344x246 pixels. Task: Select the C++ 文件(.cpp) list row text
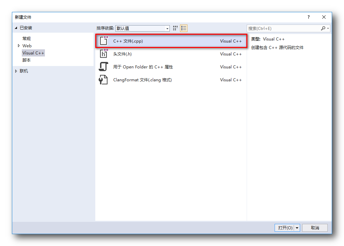(128, 41)
